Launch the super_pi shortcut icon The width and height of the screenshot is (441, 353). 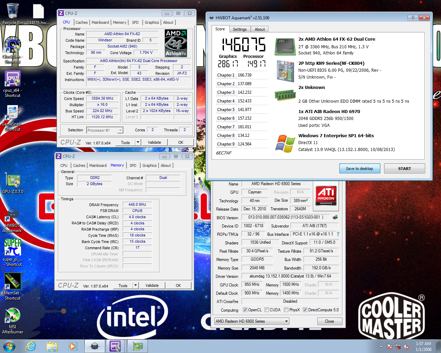[x=13, y=252]
